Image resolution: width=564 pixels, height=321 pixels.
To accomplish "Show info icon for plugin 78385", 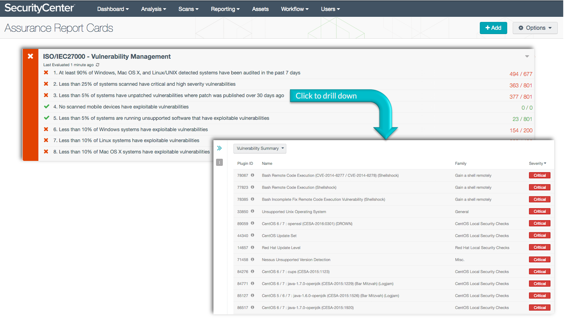I will click(253, 199).
